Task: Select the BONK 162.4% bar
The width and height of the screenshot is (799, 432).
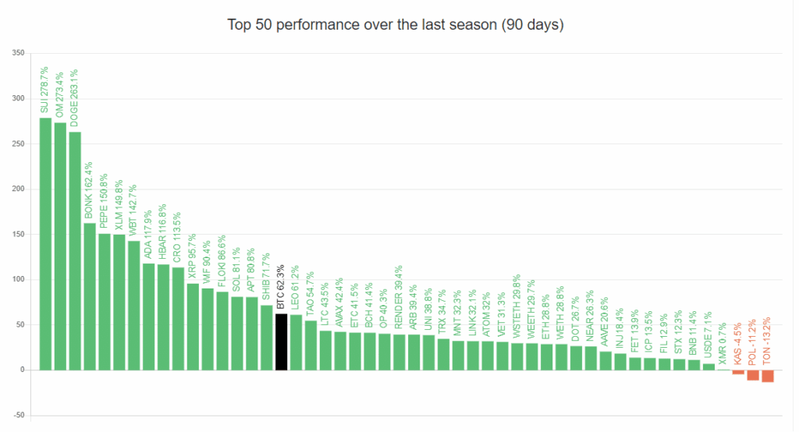Action: tap(90, 296)
